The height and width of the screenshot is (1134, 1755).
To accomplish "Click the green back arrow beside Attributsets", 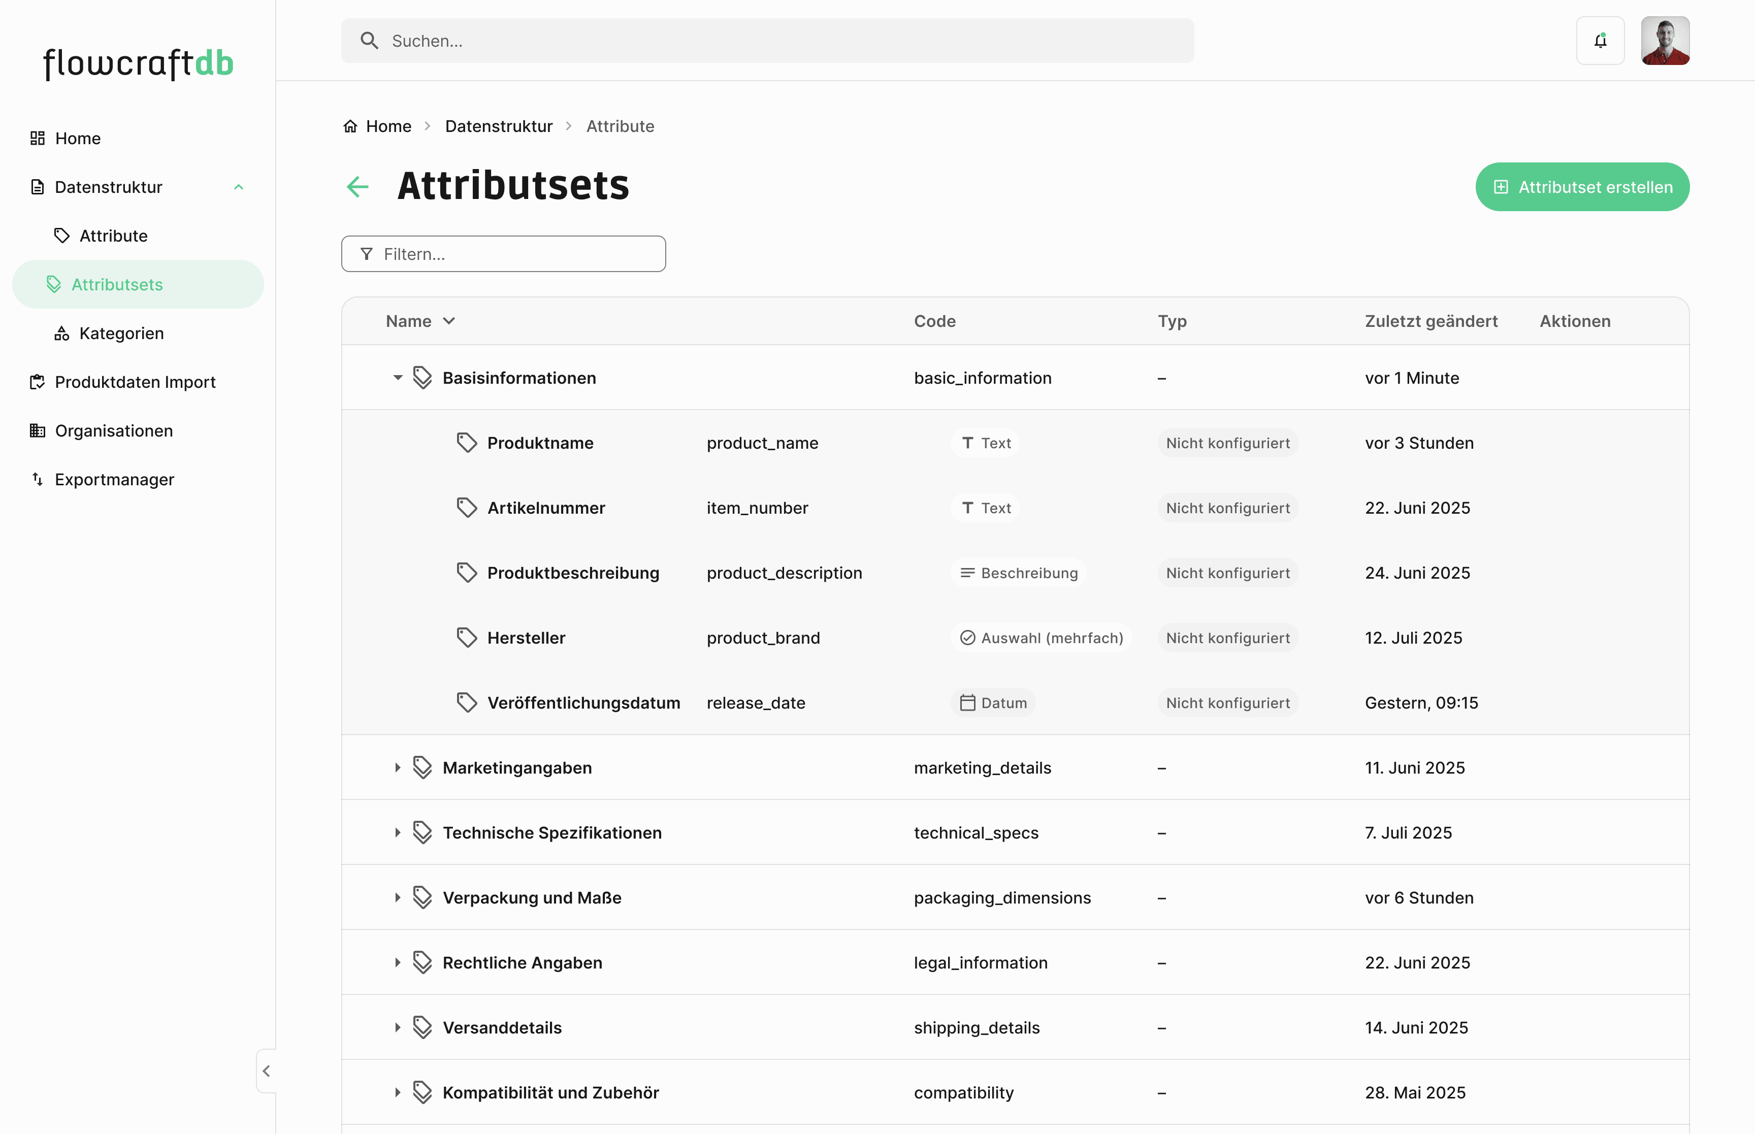I will pos(358,186).
